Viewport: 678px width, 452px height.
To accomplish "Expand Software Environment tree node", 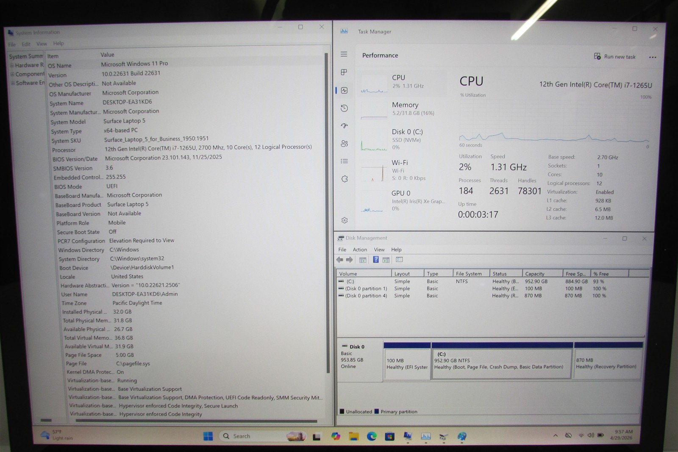I will [x=13, y=83].
